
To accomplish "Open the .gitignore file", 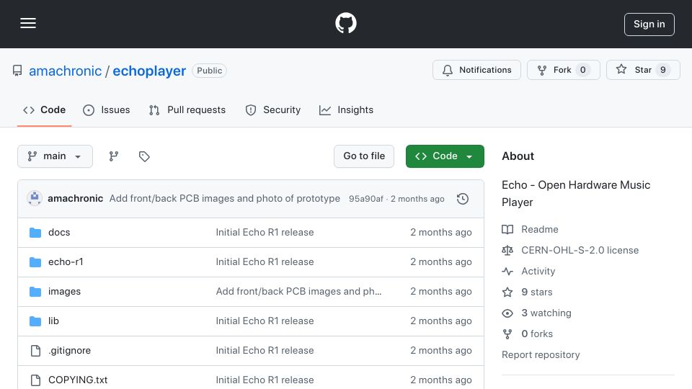I will 69,351.
